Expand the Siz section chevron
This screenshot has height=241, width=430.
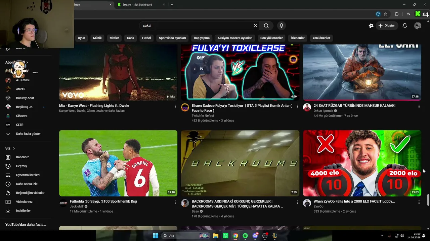point(14,148)
